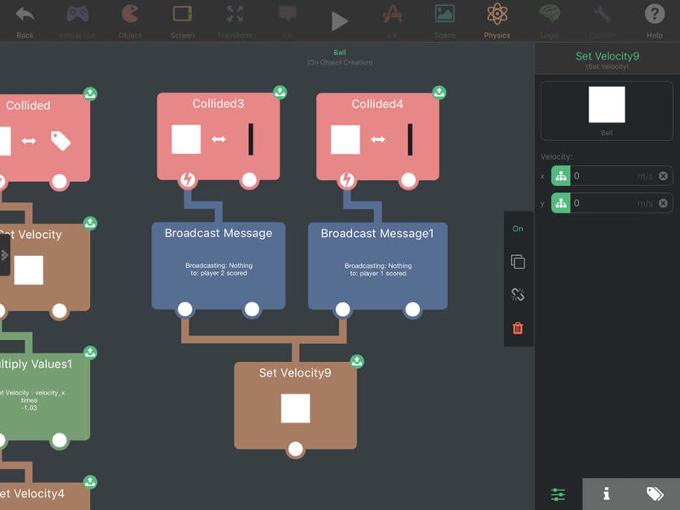The width and height of the screenshot is (680, 510).
Task: Click the green export icon on Collided4
Action: click(x=439, y=92)
